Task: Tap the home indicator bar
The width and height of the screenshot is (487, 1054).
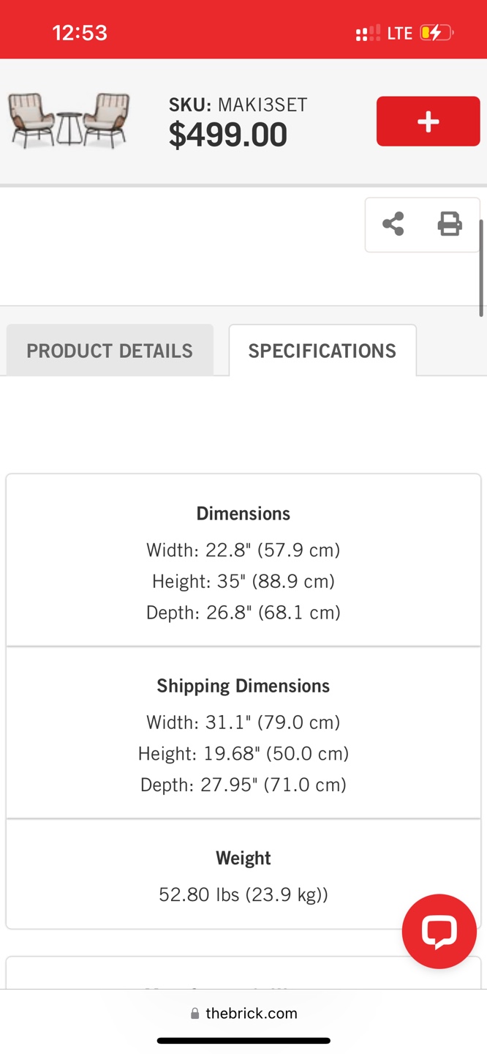Action: tap(243, 1041)
